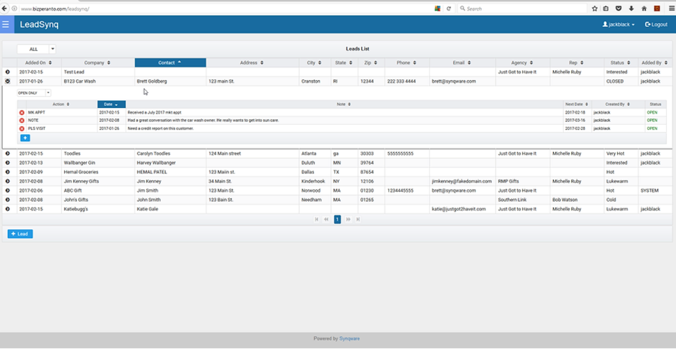Select page 1 in the pagination bar
Image resolution: width=676 pixels, height=353 pixels.
(337, 219)
